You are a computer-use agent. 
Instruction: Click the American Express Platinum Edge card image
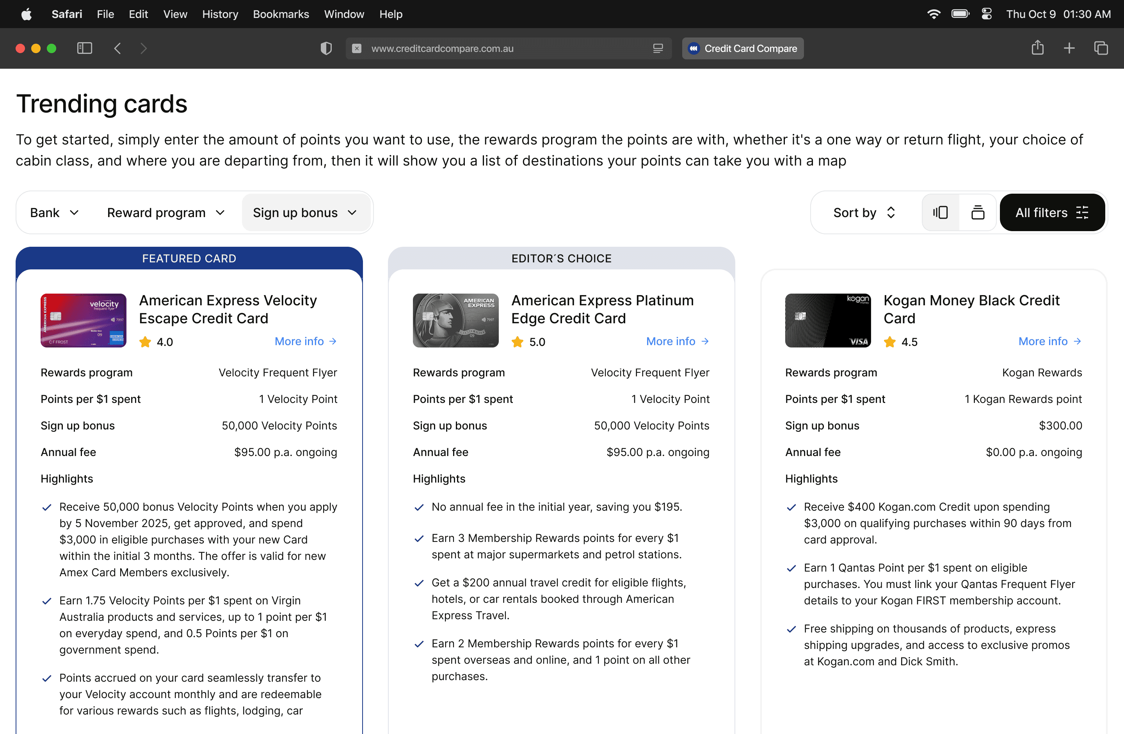(455, 320)
